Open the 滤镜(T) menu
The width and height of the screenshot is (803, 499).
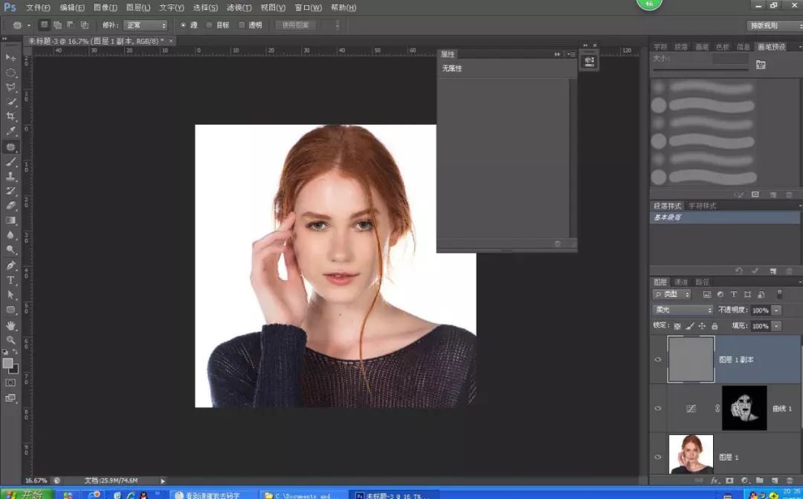[239, 7]
